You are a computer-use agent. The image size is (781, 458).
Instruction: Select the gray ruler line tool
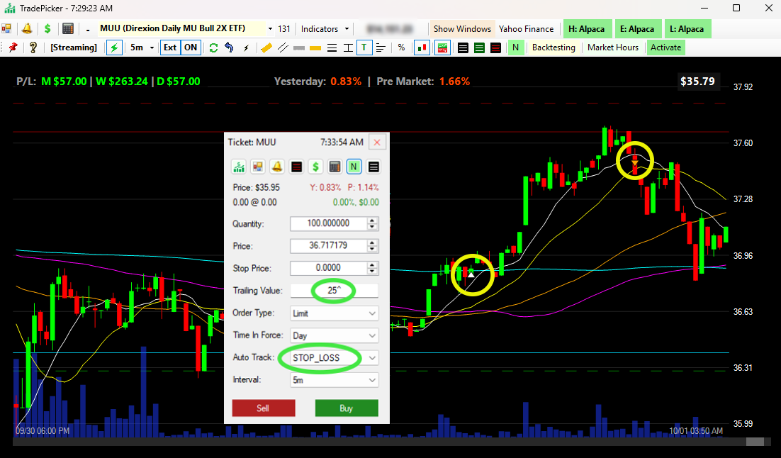[x=299, y=48]
